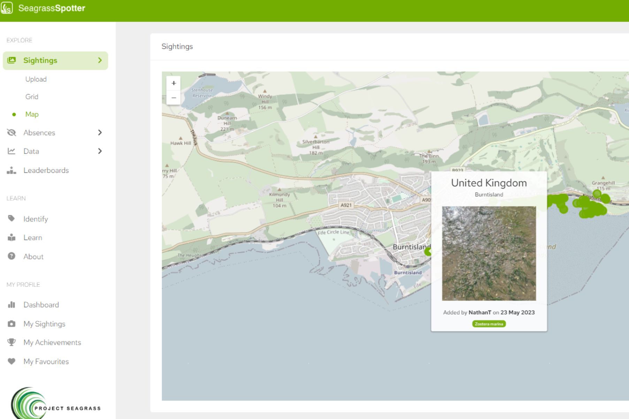Expand the Data section chevron
Viewport: 629px width, 419px height.
click(100, 151)
